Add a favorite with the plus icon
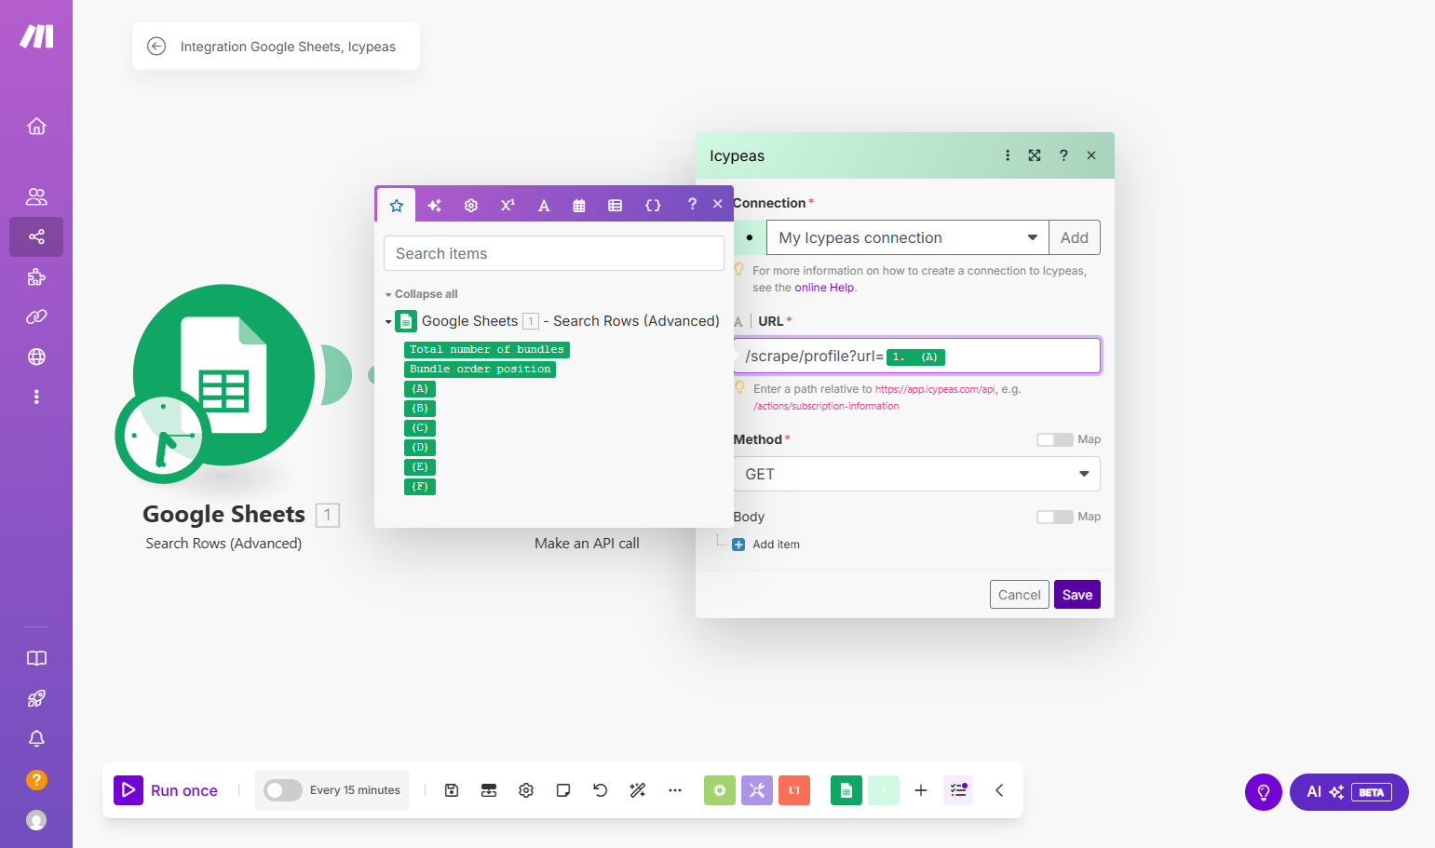The width and height of the screenshot is (1435, 848). tap(921, 790)
